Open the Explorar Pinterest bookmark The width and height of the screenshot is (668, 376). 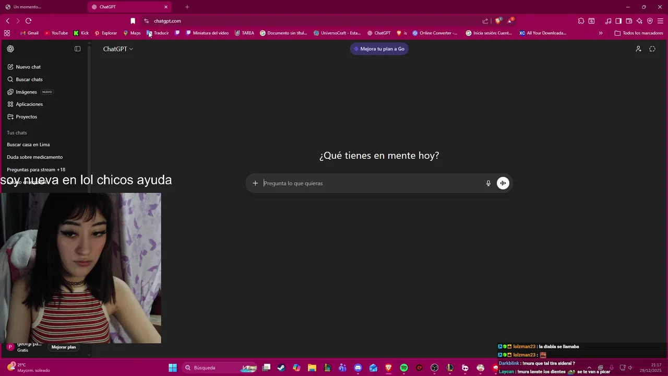click(105, 33)
